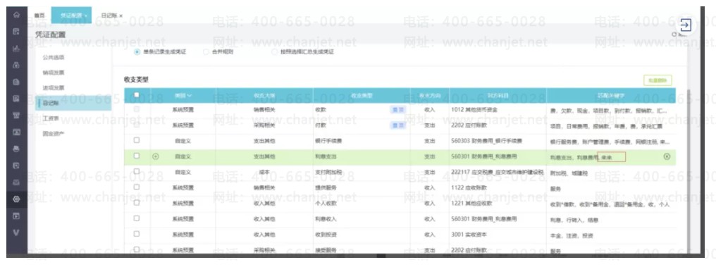Open the chart icon in the dark sidebar

(x=16, y=49)
